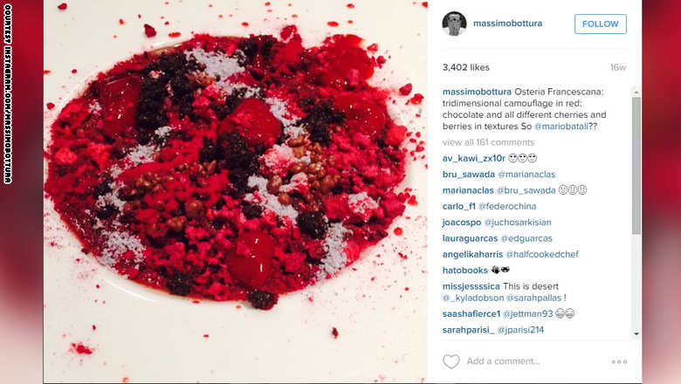Click the heart like icon
This screenshot has width=681, height=384.
(451, 361)
